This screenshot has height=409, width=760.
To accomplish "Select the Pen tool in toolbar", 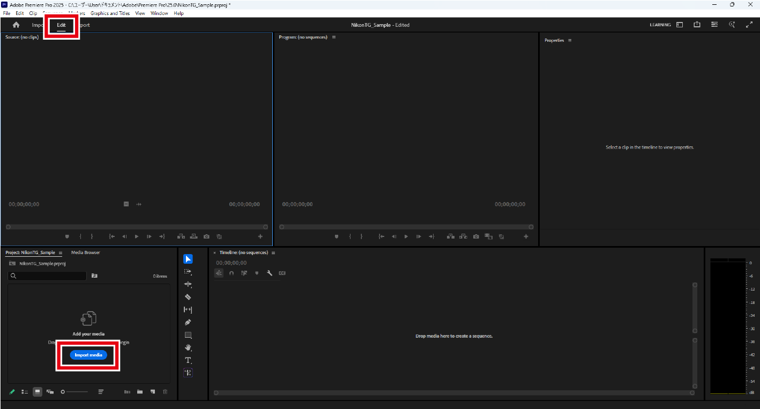I will 188,322.
